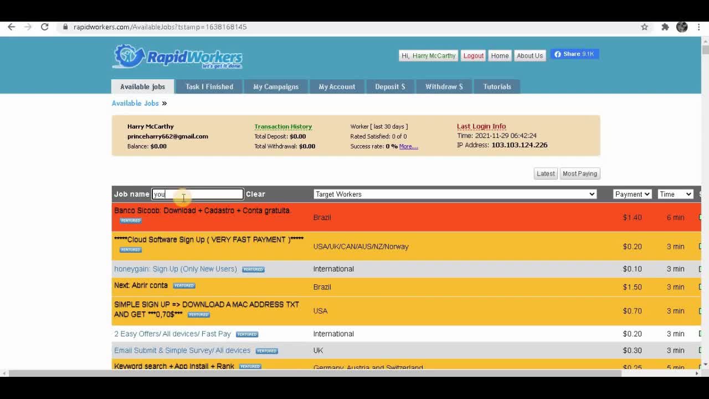The height and width of the screenshot is (399, 709).
Task: Open the extensions puzzle icon
Action: pyautogui.click(x=665, y=27)
